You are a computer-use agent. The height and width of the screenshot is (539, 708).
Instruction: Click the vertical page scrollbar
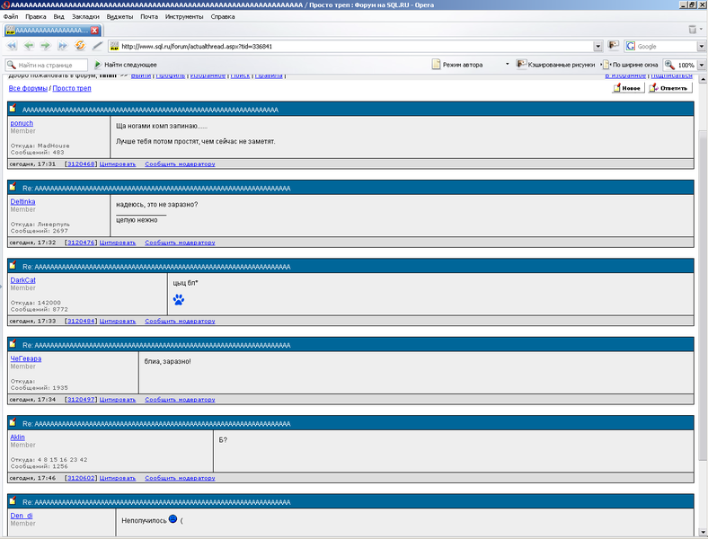tap(702, 269)
